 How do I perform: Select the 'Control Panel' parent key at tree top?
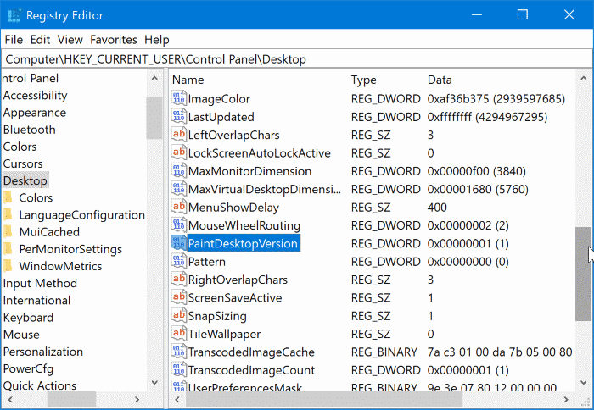click(30, 78)
